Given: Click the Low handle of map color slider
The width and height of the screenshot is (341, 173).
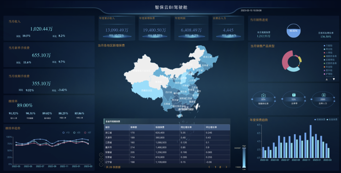Looking at the screenshot, I should (x=244, y=167).
